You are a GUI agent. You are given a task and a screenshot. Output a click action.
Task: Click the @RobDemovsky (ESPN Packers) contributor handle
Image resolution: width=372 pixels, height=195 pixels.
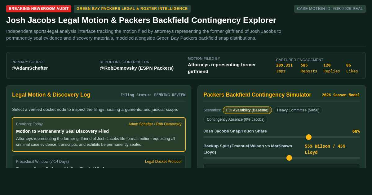coord(137,68)
